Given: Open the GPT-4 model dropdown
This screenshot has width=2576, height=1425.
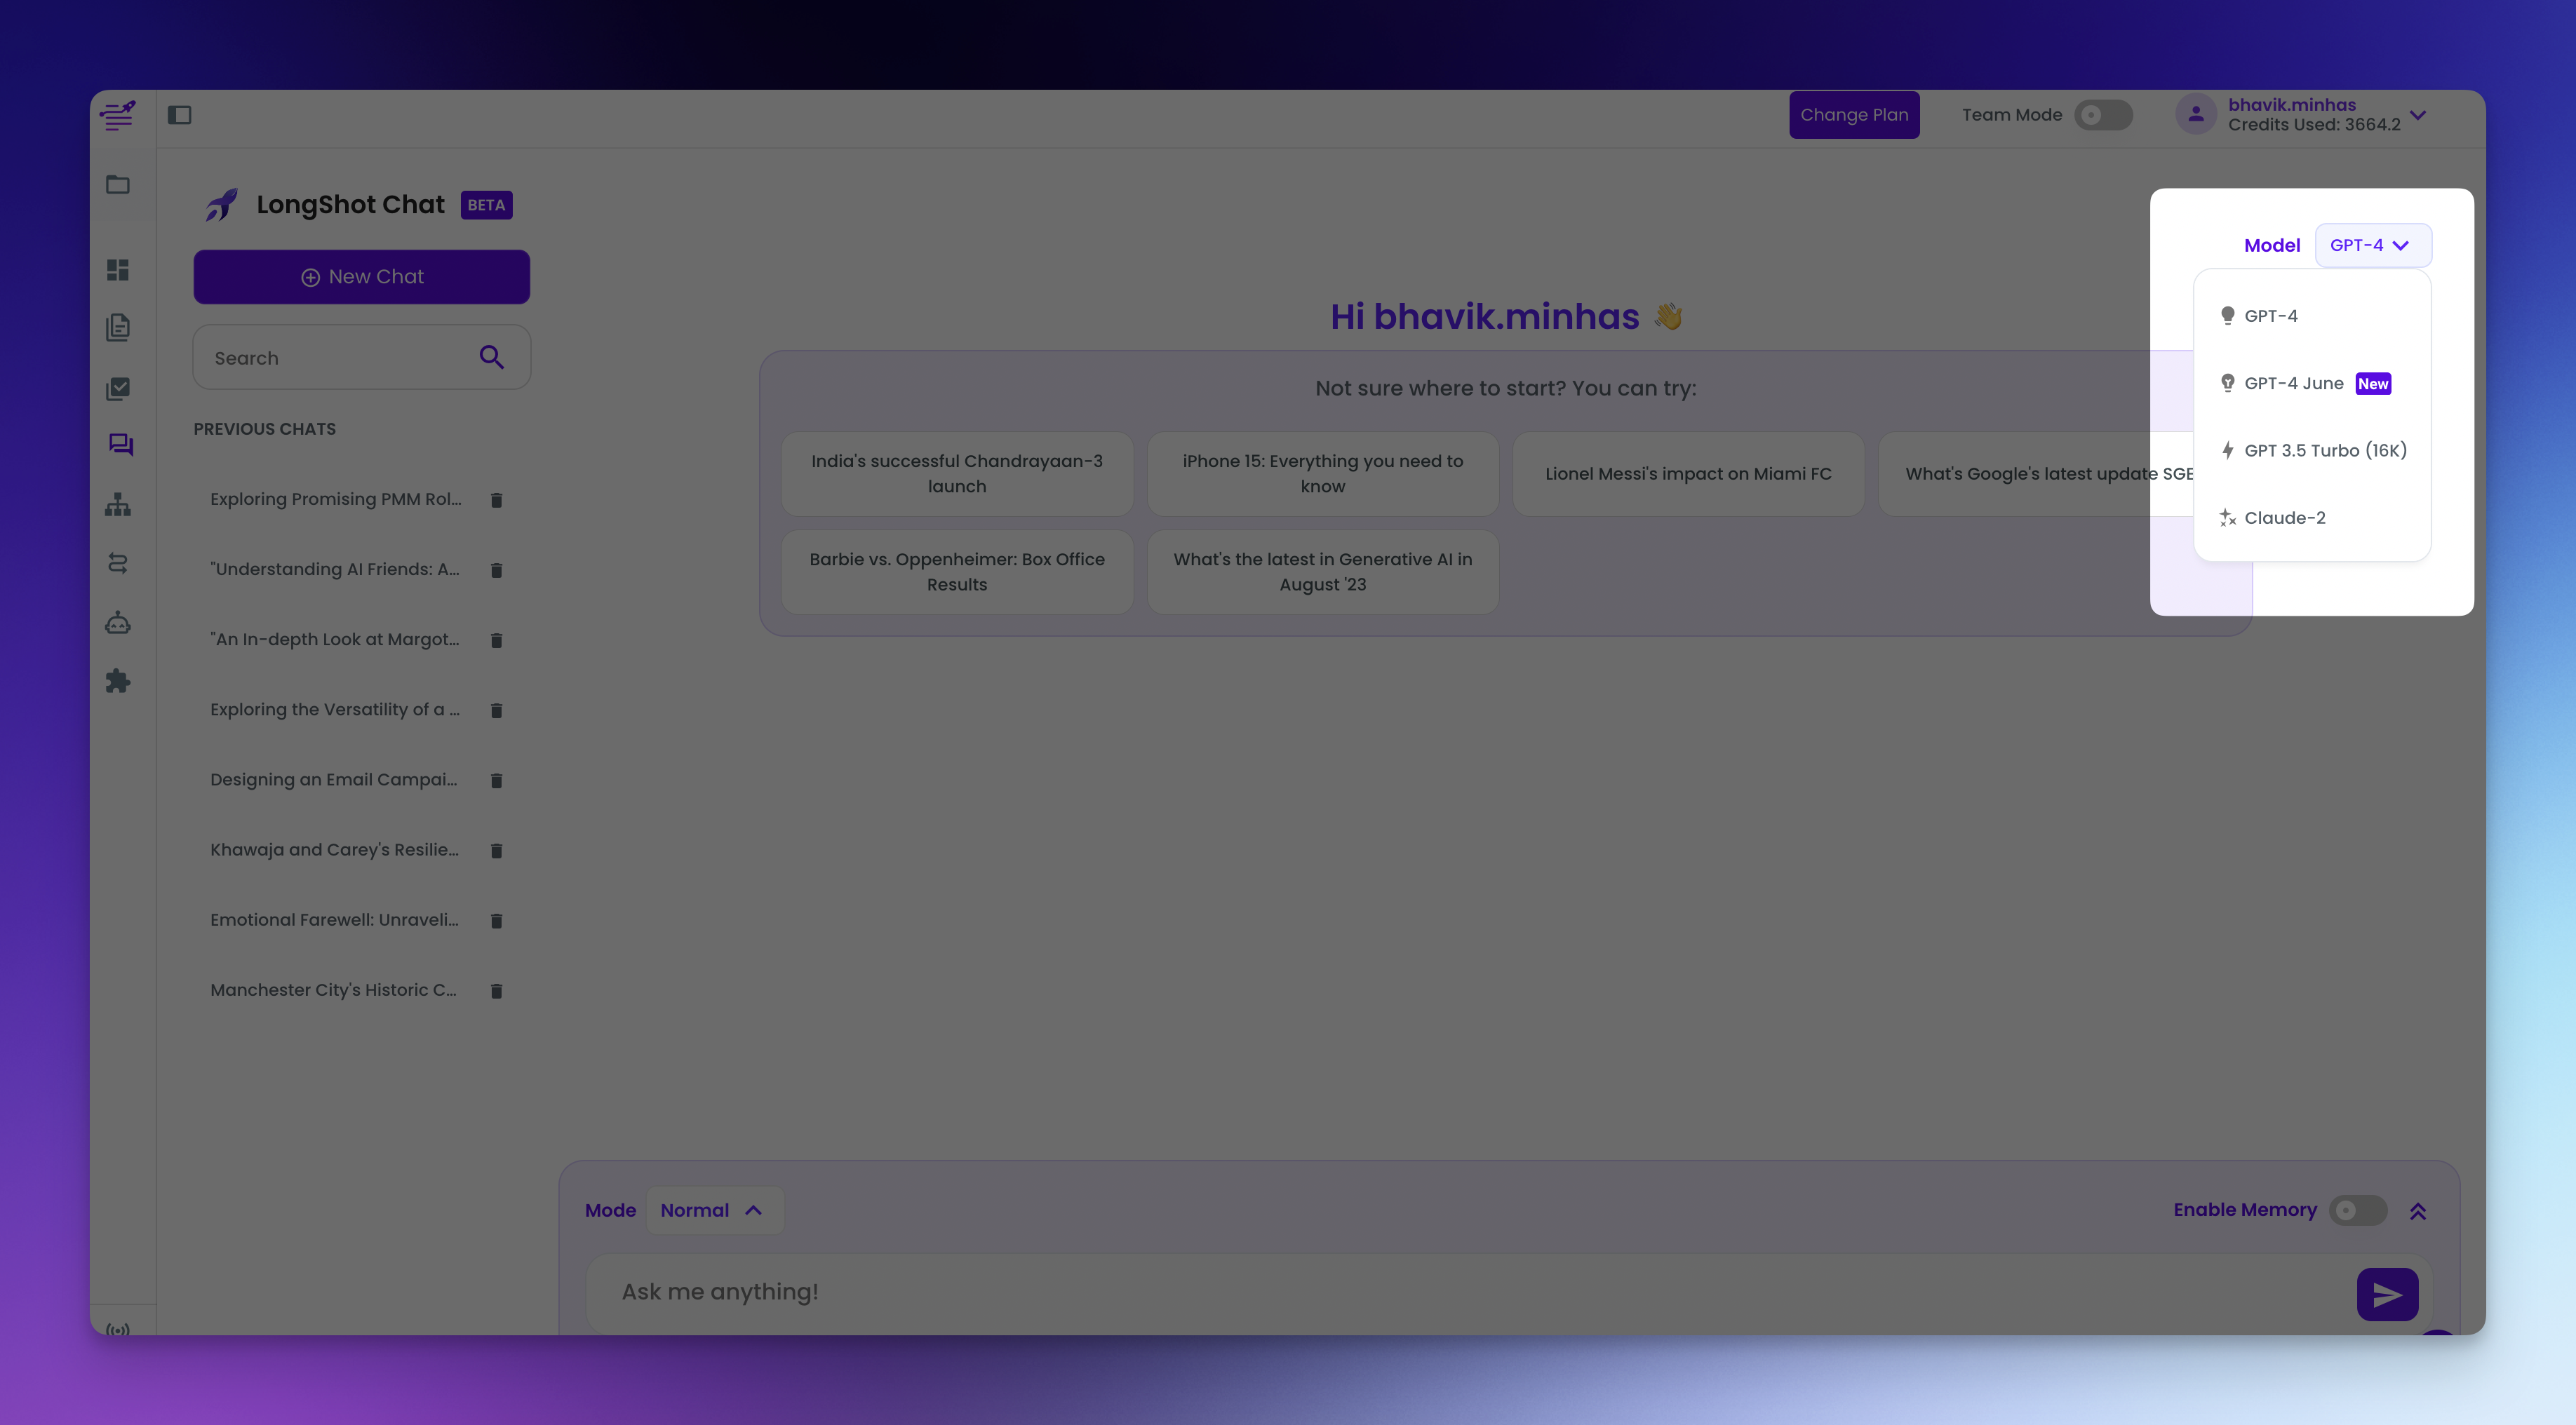Looking at the screenshot, I should tap(2372, 245).
